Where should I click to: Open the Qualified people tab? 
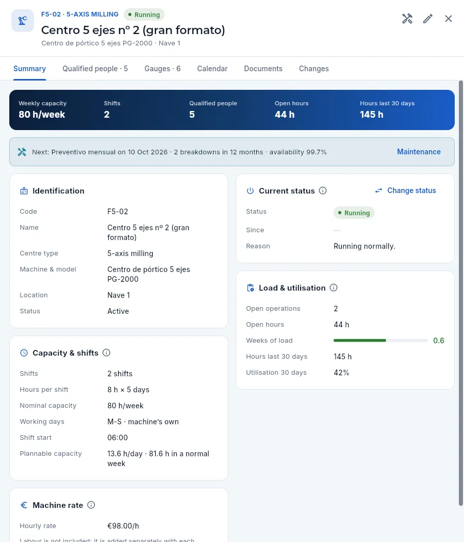(x=95, y=69)
